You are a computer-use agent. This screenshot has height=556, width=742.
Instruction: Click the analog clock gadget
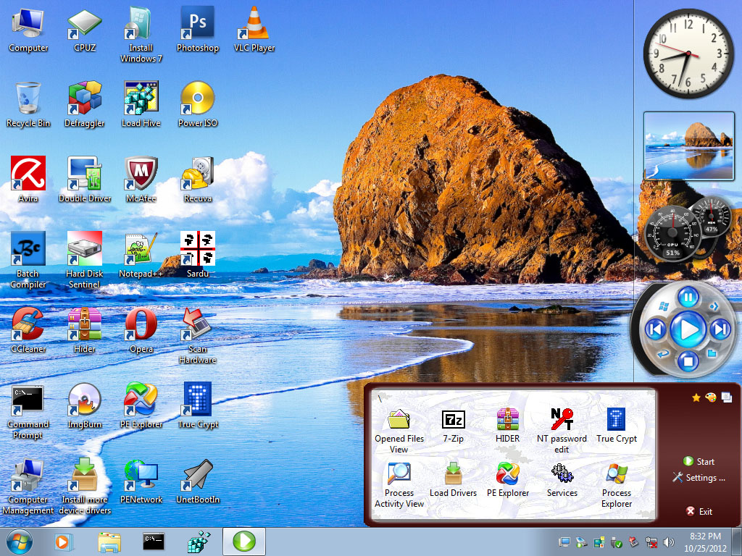(x=688, y=54)
